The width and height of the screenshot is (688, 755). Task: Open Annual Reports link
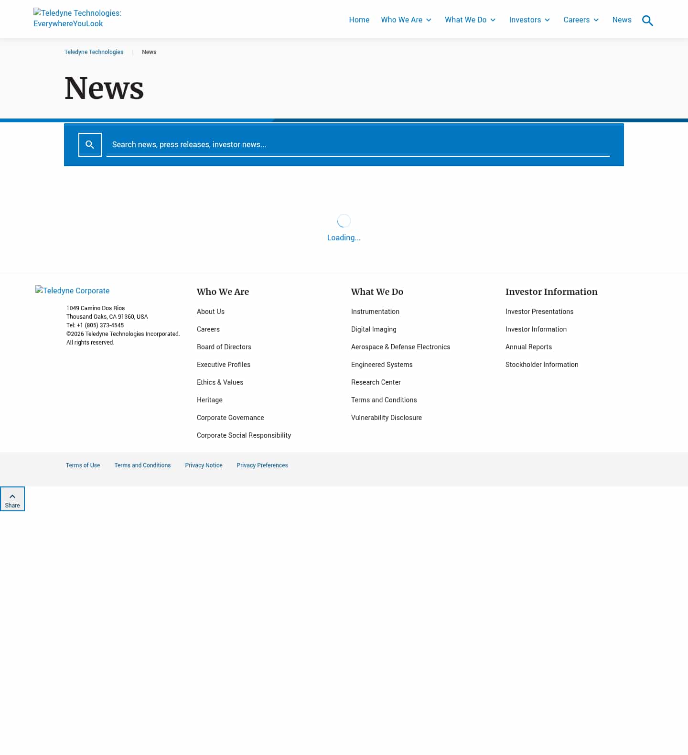[528, 347]
